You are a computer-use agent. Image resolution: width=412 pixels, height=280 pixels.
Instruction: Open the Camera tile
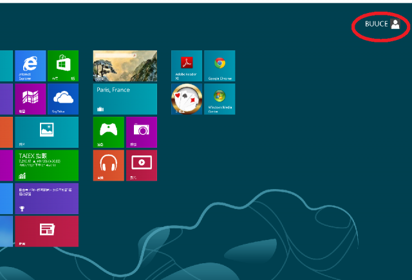point(142,132)
